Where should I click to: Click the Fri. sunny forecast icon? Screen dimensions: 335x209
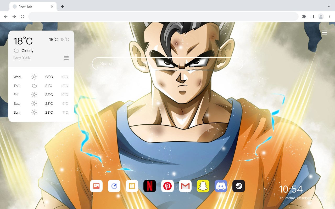(34, 95)
